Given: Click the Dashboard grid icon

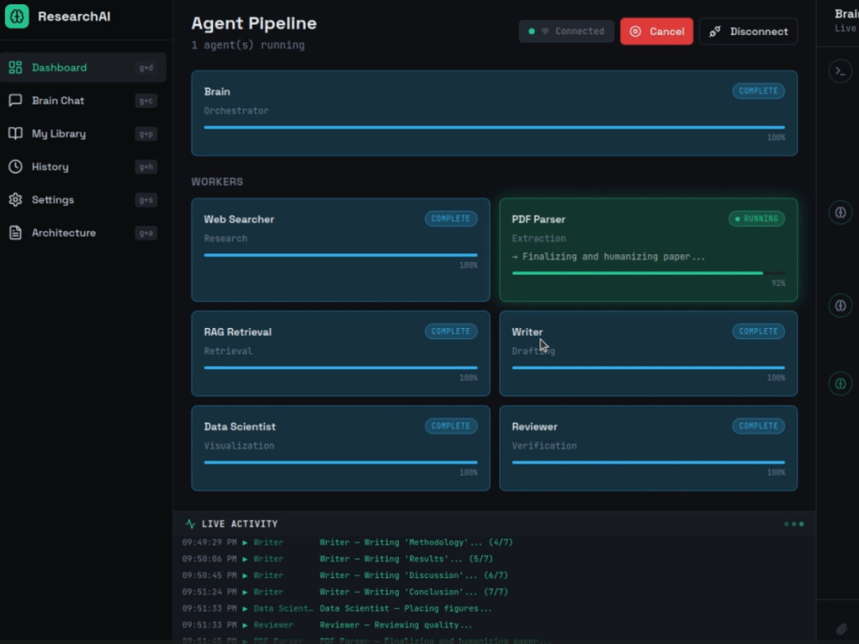Looking at the screenshot, I should [15, 67].
